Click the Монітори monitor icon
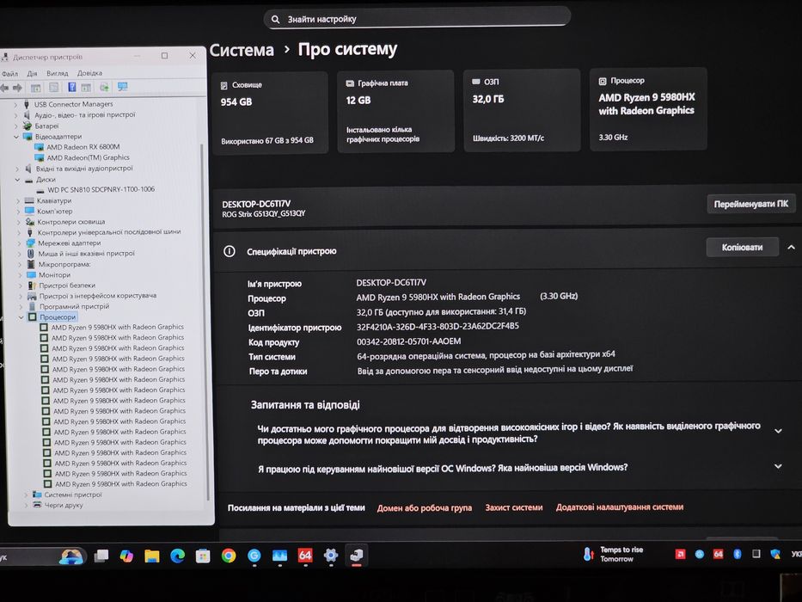 [x=31, y=275]
